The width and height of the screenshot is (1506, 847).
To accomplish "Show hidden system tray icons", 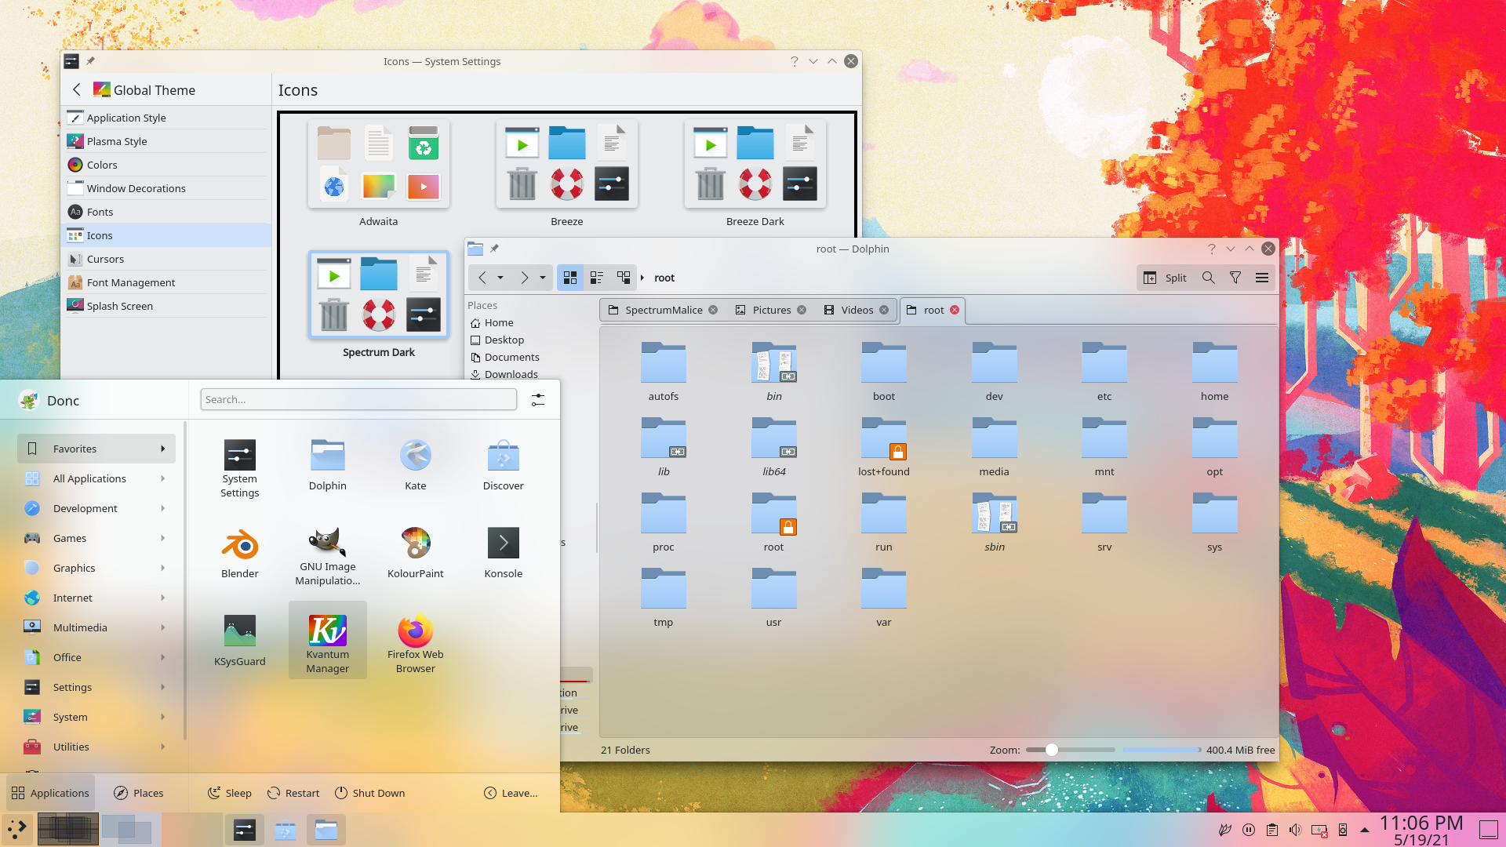I will (x=1365, y=830).
